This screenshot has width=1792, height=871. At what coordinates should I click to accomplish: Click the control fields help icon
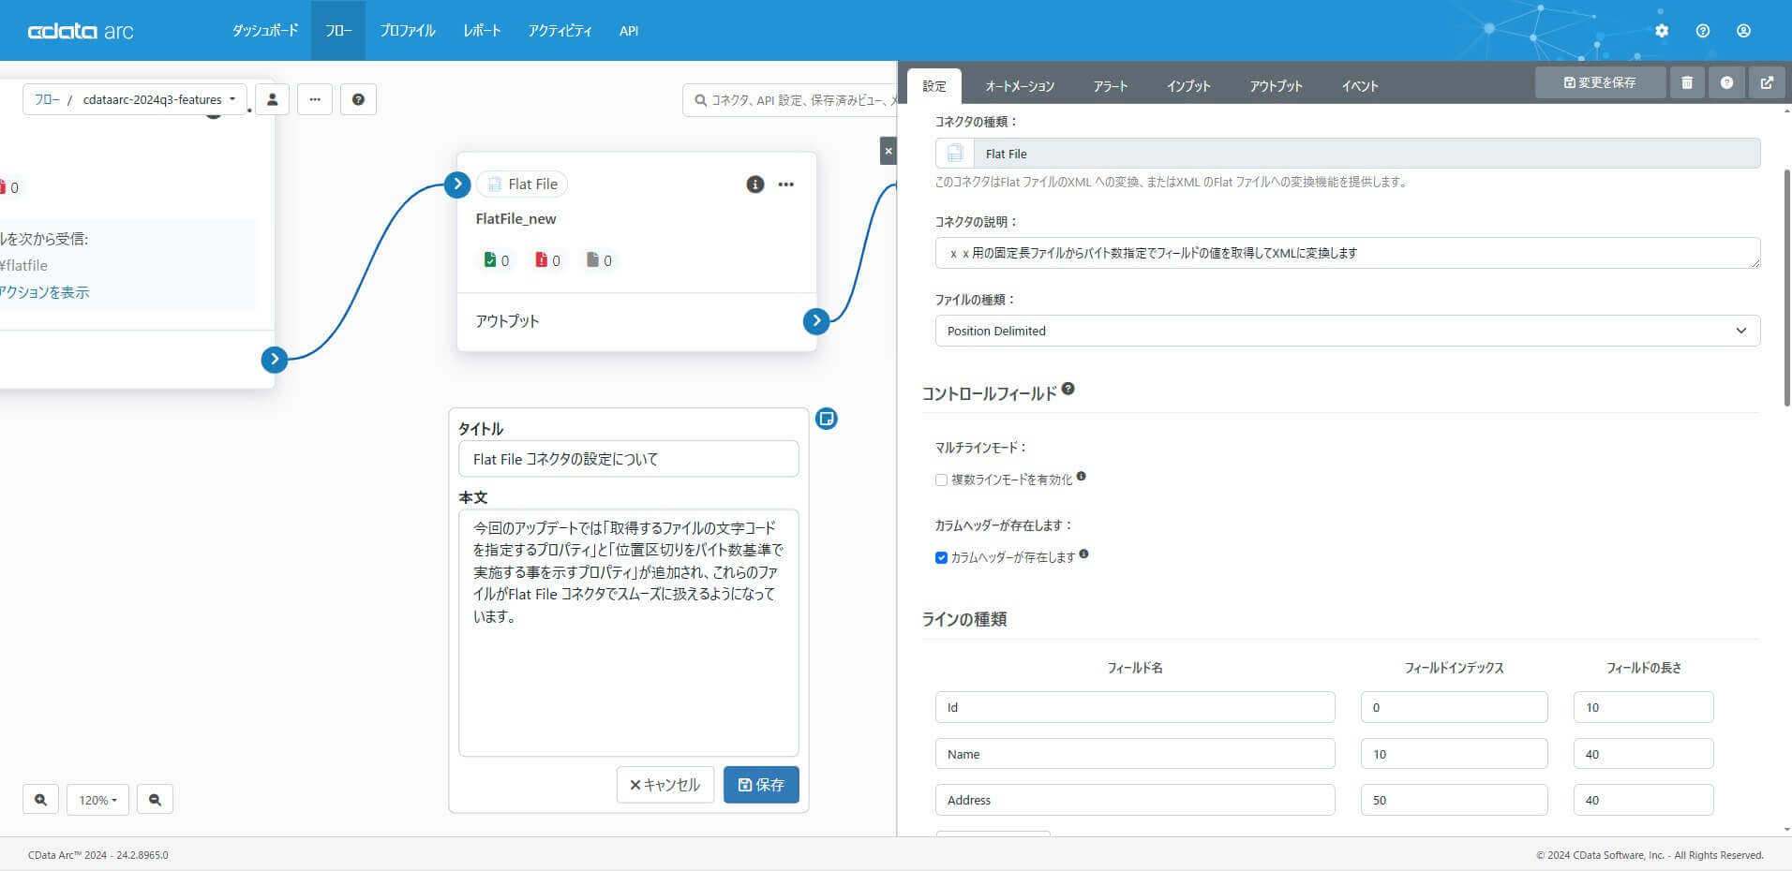coord(1068,389)
